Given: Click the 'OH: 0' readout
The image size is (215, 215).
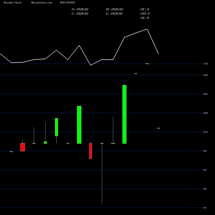Looking at the screenshot, I should pos(145,13).
